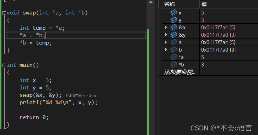Image resolution: width=258 pixels, height=135 pixels.
Task: Click the cube icon of the &x row
Action: pyautogui.click(x=173, y=27)
